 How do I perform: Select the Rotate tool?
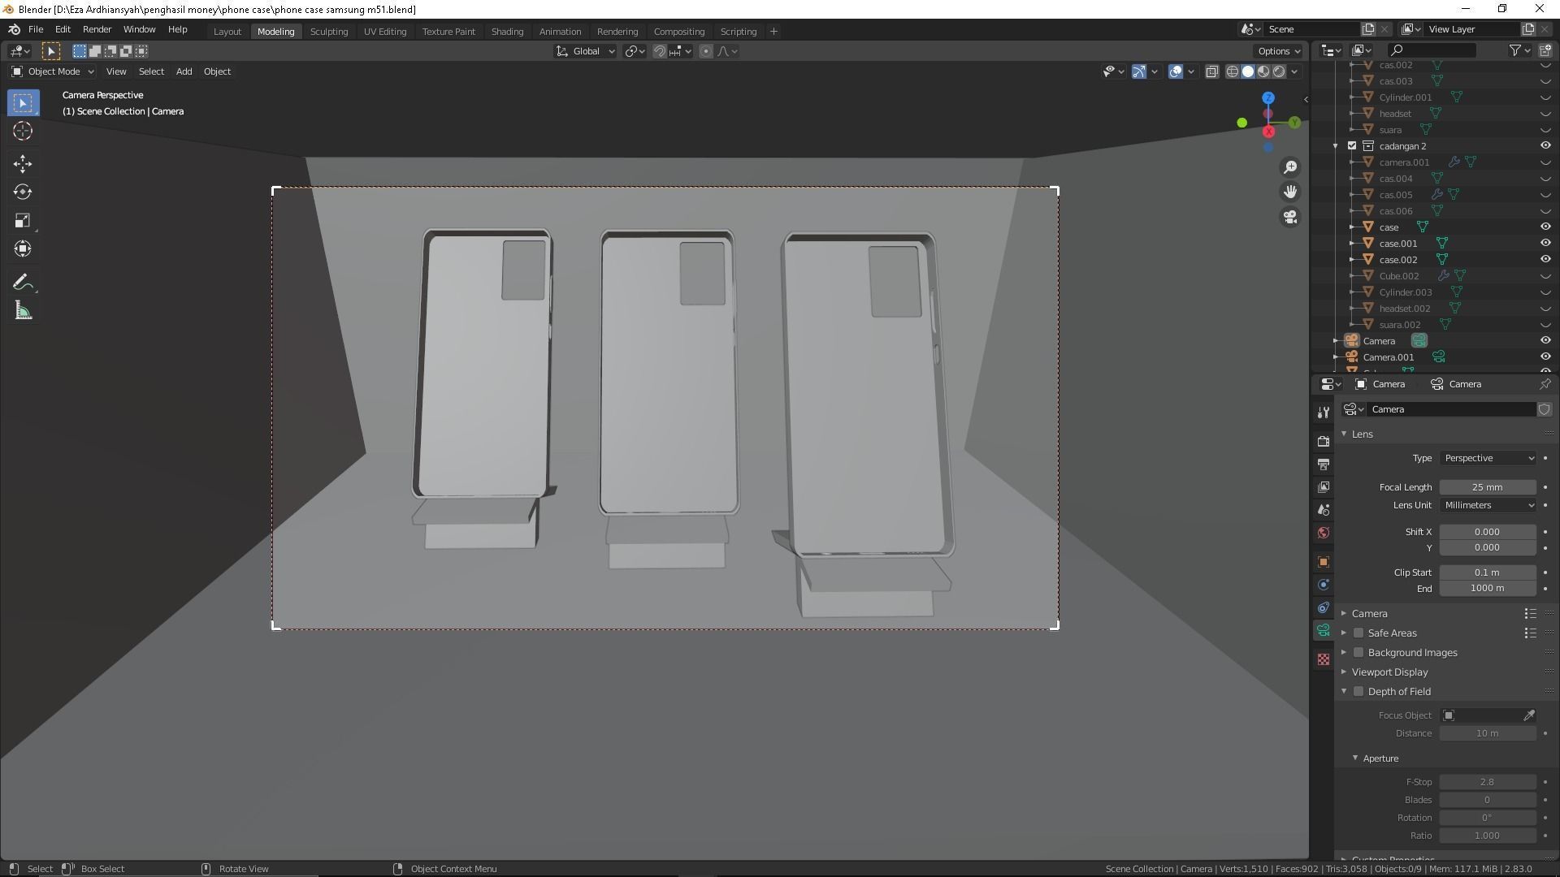coord(22,192)
